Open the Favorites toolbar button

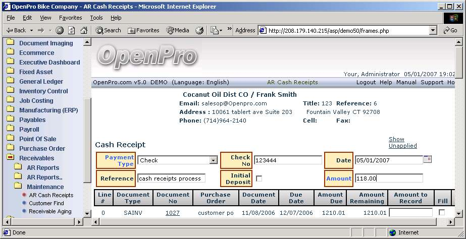coord(143,30)
